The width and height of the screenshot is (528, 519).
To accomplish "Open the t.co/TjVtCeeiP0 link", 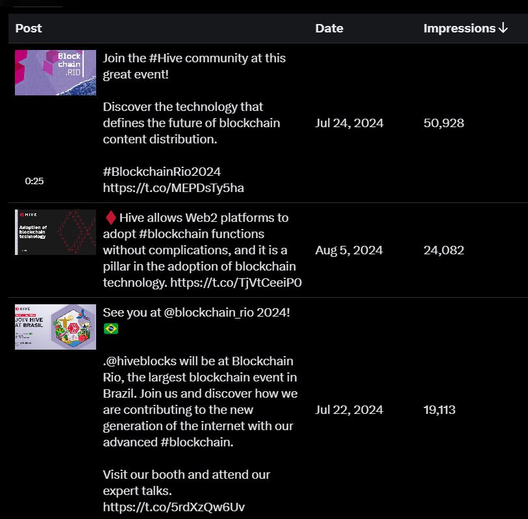I will click(x=236, y=283).
